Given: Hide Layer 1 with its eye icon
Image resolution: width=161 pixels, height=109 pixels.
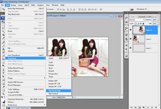Looking at the screenshot, I should (x=131, y=48).
